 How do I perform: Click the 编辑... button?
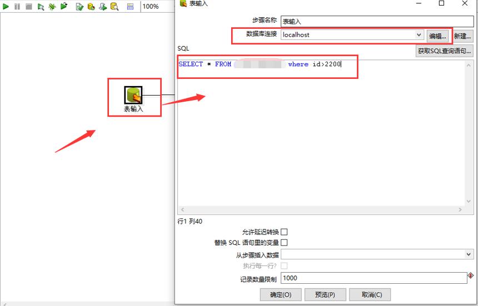(438, 36)
